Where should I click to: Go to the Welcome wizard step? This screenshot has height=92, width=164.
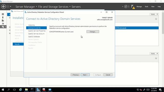point(31,25)
